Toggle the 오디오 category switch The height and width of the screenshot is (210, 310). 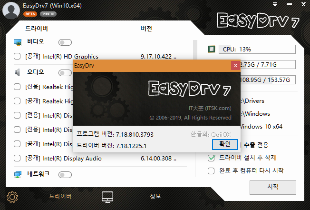click(x=65, y=73)
